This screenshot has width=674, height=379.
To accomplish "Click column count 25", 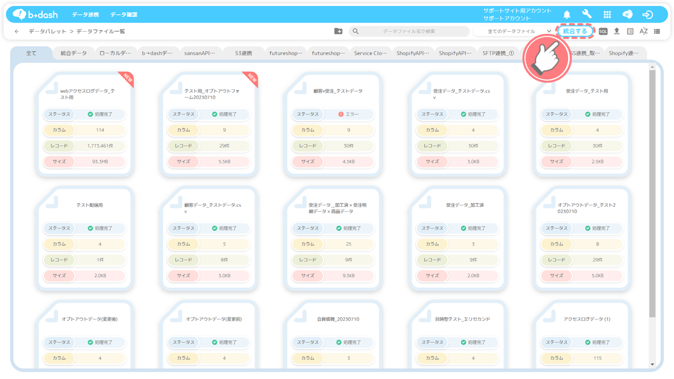I will [349, 244].
